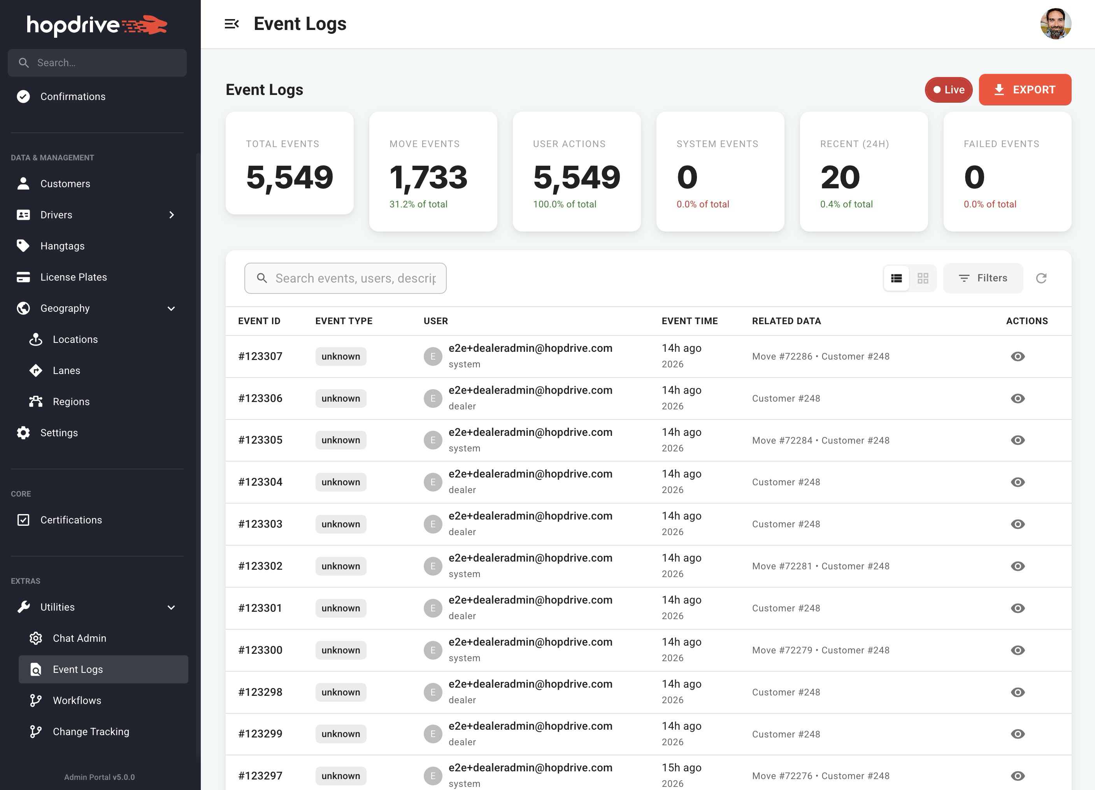Screen dimensions: 1095x790
Task: Click the events search input field
Action: 345,278
